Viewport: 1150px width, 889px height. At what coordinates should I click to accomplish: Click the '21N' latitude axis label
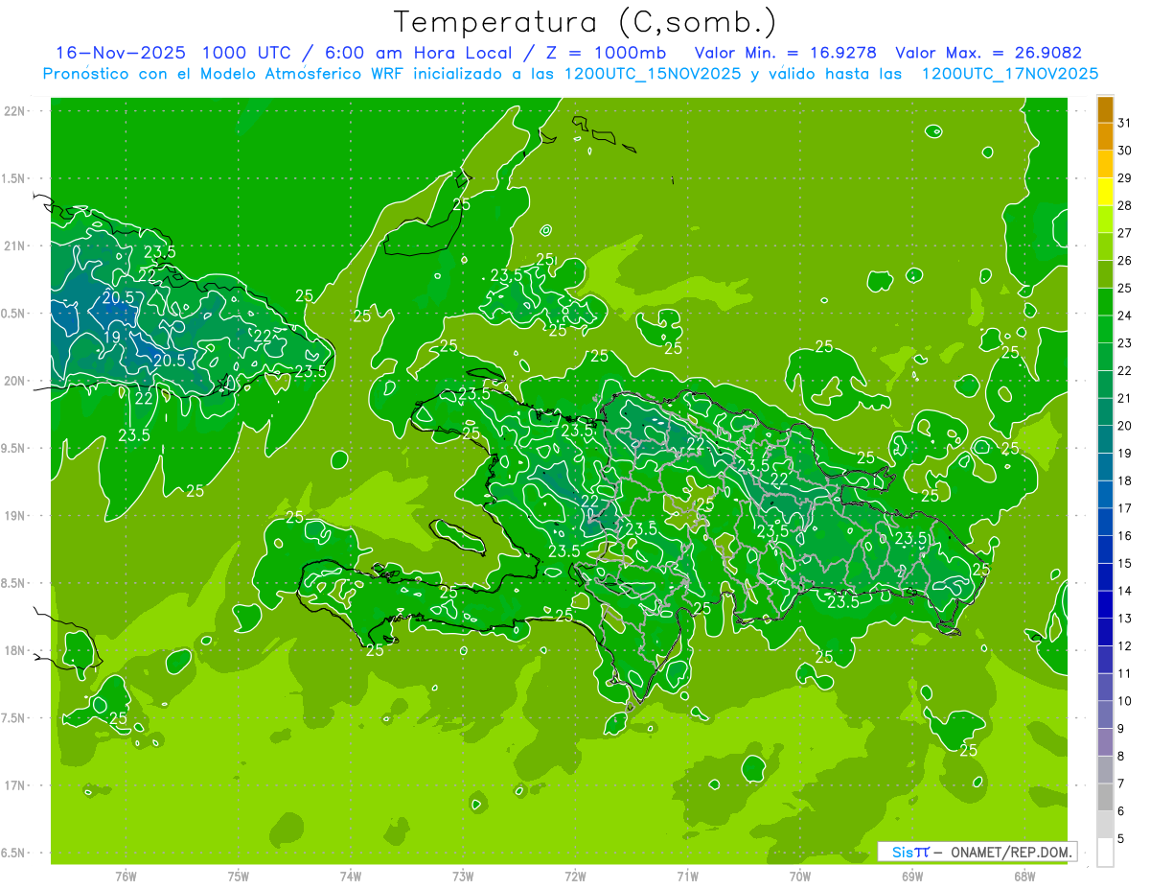click(14, 246)
